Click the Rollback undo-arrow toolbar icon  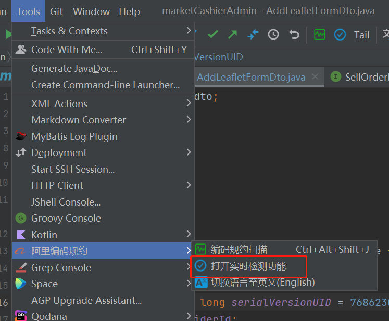click(294, 34)
